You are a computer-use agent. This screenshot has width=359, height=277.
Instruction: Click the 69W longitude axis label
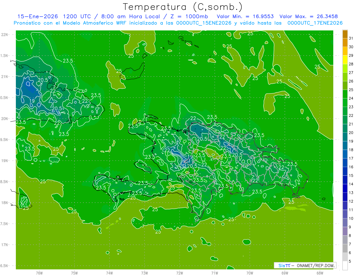(x=285, y=273)
